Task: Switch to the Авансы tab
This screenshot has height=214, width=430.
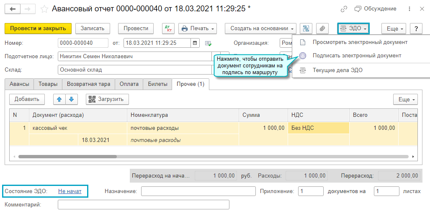Action: point(19,84)
